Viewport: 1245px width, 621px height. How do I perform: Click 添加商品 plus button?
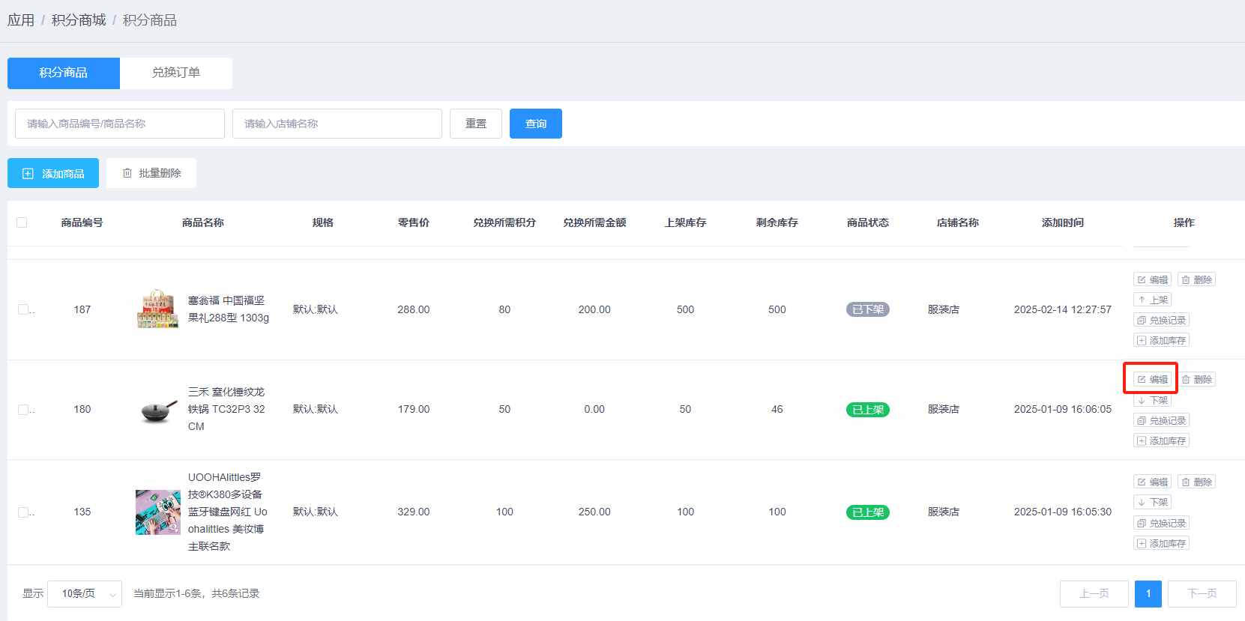coord(53,174)
